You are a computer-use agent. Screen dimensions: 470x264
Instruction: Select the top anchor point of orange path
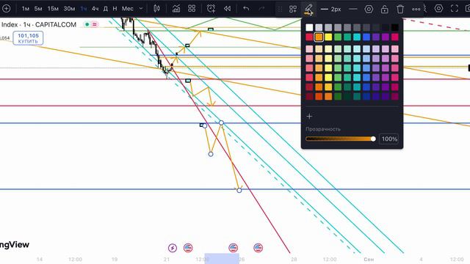tap(221, 122)
